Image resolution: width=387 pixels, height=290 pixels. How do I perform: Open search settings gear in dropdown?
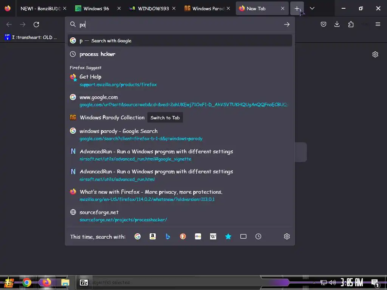point(286,236)
